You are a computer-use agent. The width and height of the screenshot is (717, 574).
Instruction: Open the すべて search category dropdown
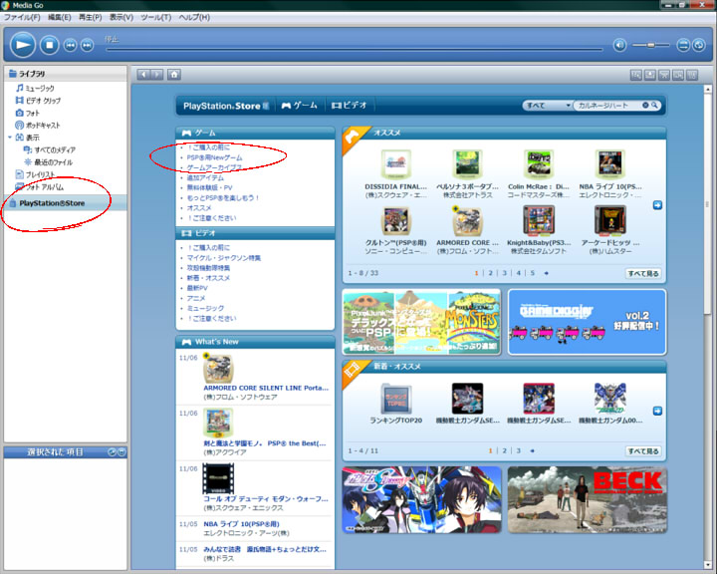[548, 106]
